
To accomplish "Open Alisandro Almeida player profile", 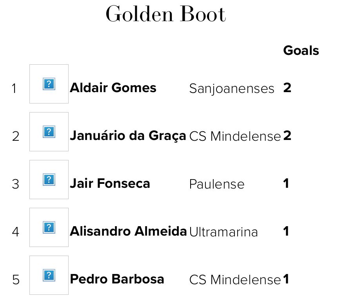I will (128, 231).
